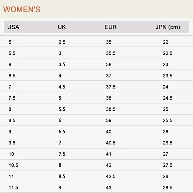
Task: Select USA size 8.5 cell
Action: pos(12,121)
